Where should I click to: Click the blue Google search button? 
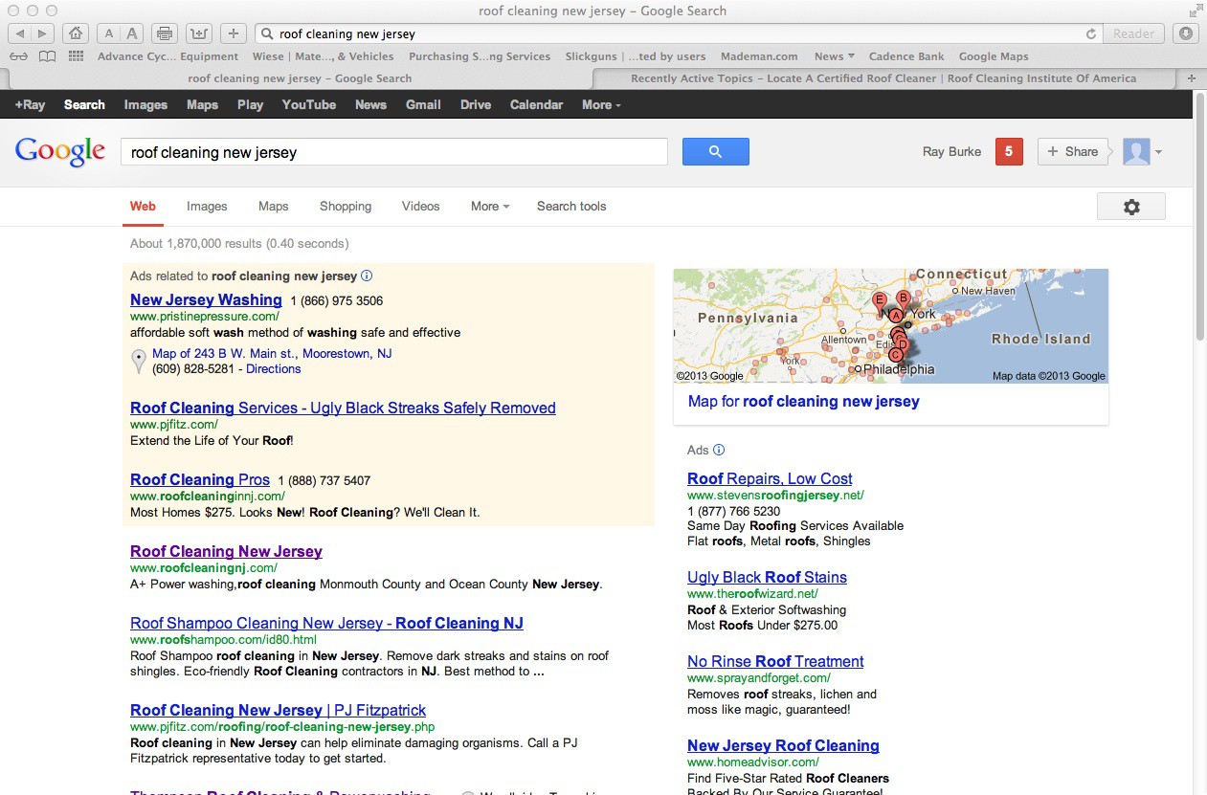pyautogui.click(x=715, y=151)
